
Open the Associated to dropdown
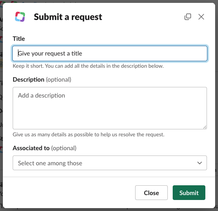click(110, 163)
